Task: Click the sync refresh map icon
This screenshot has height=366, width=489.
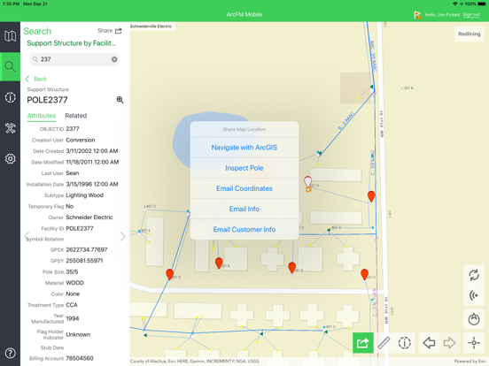Action: [474, 275]
